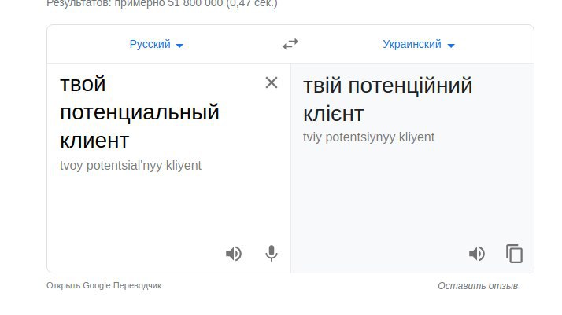The image size is (562, 315).
Task: Start voice input with the microphone
Action: pos(272,254)
